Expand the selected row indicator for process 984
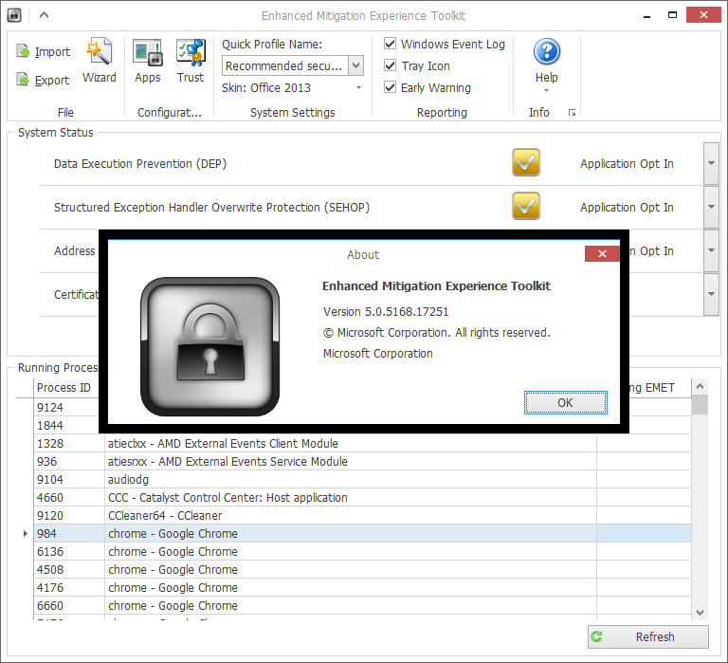This screenshot has height=663, width=728. click(x=25, y=533)
